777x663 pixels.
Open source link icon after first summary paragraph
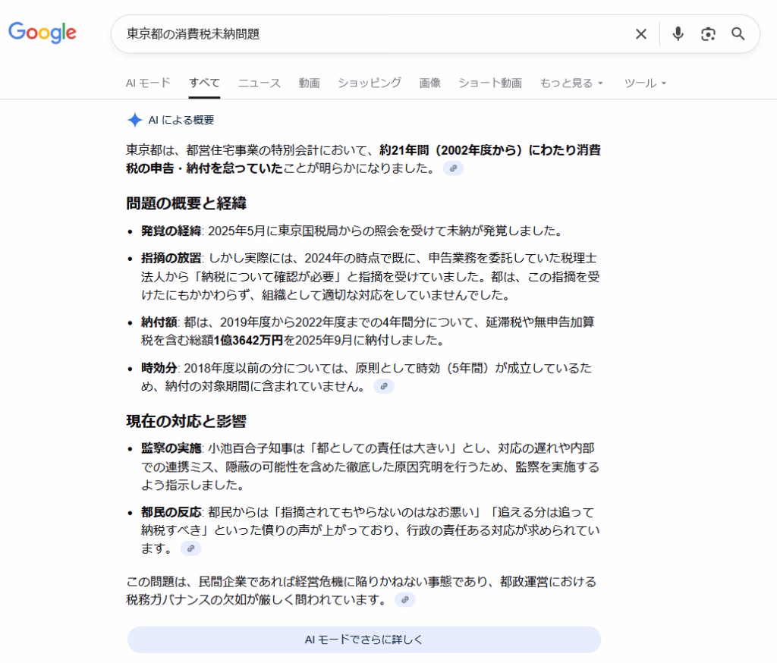(453, 168)
